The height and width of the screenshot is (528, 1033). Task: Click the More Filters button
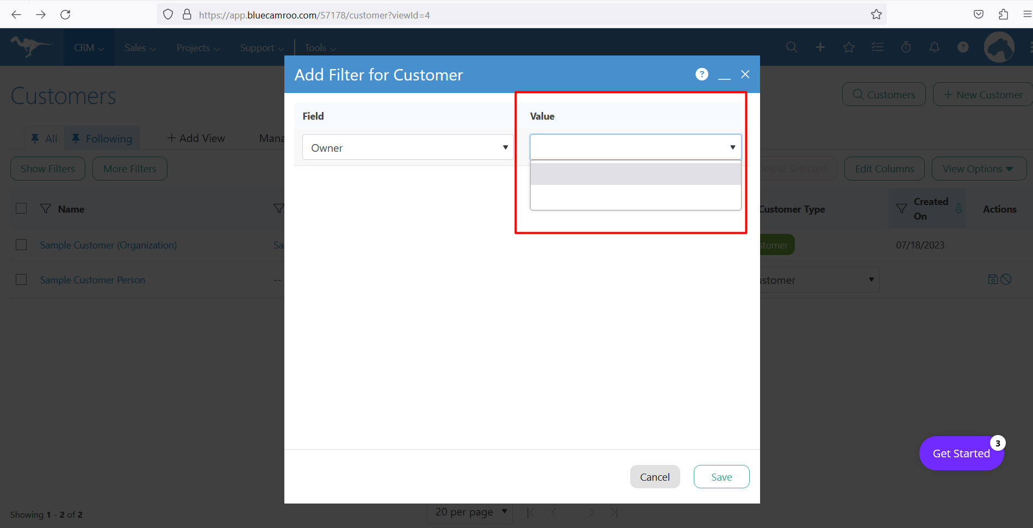click(x=129, y=169)
